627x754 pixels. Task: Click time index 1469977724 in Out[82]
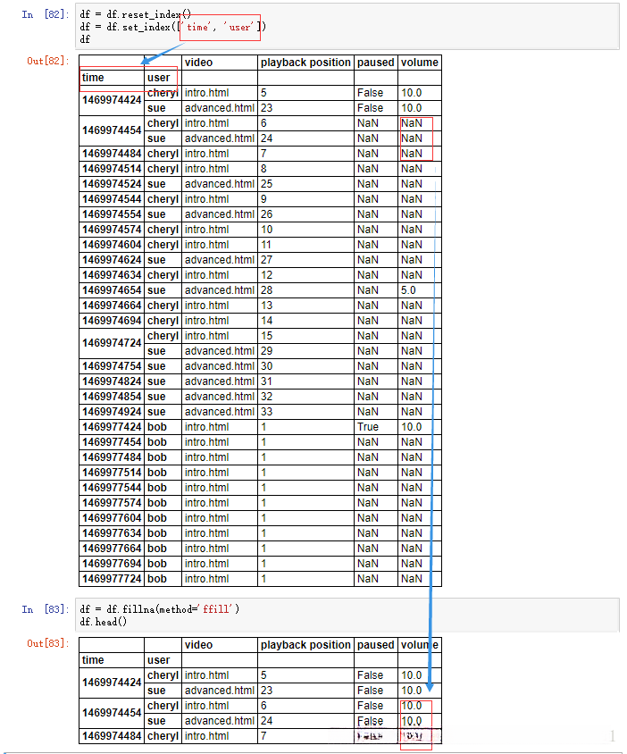112,579
